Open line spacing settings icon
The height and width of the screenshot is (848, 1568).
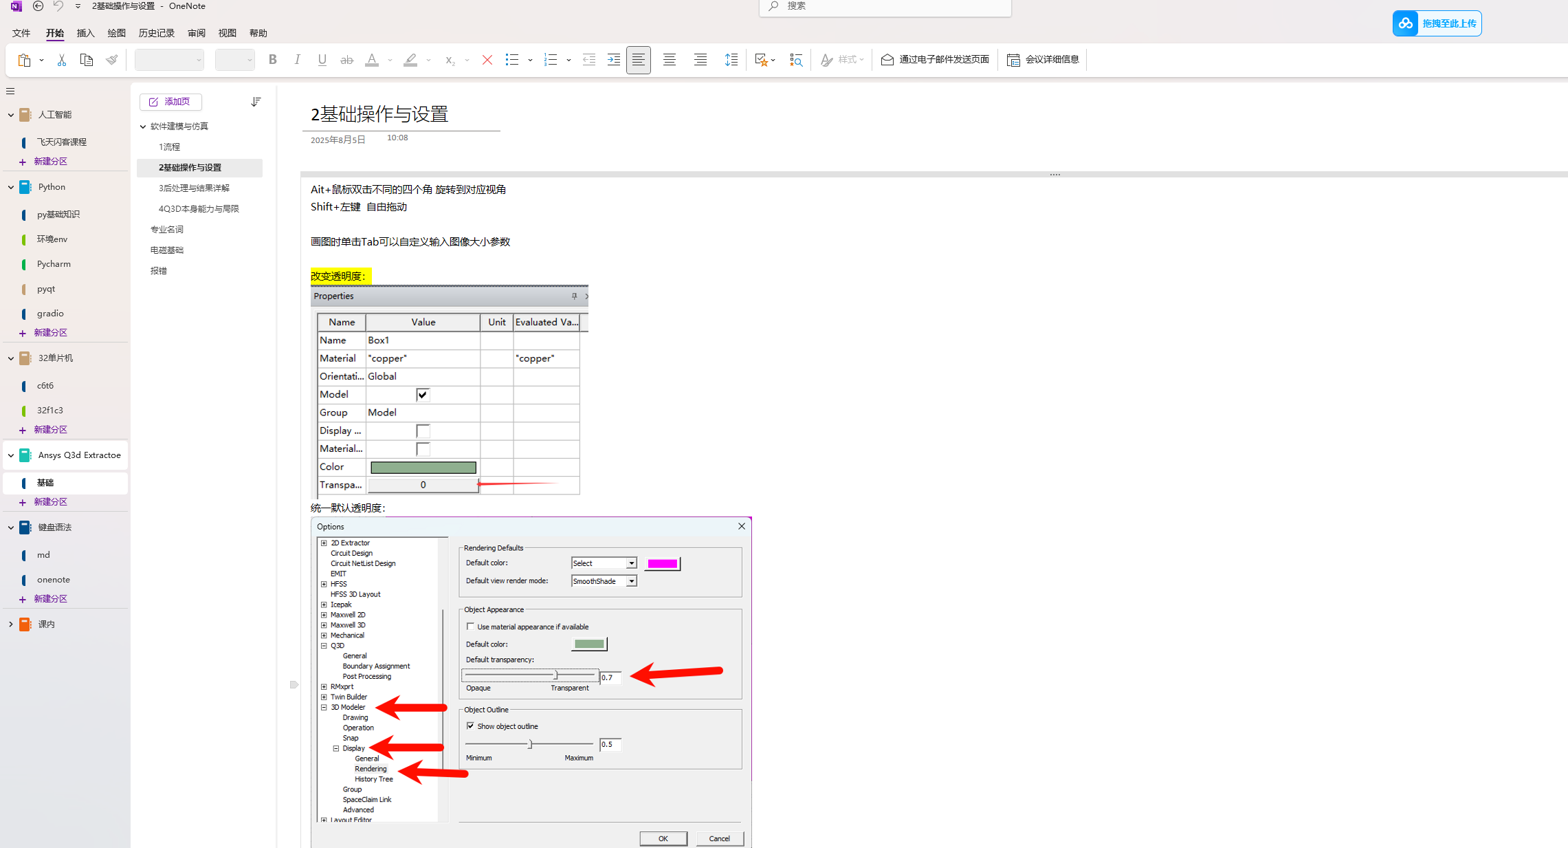tap(731, 60)
